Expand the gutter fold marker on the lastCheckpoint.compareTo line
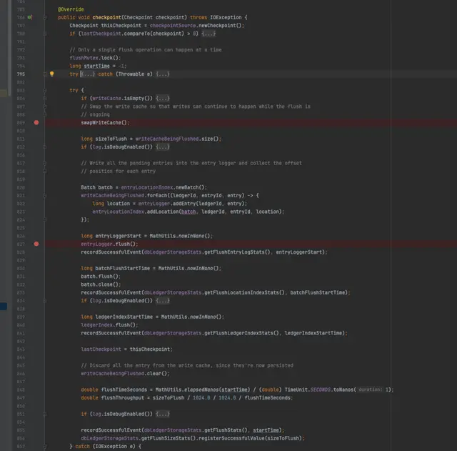The height and width of the screenshot is (451, 457). tap(44, 34)
